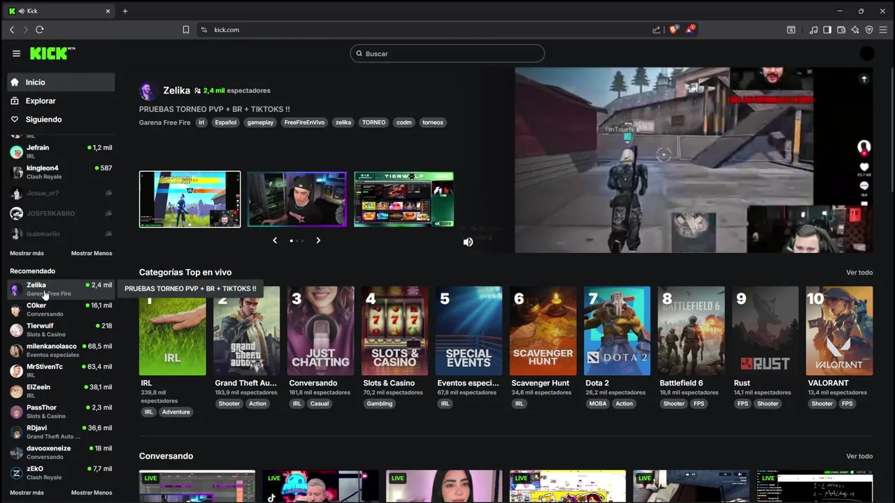895x503 pixels.
Task: Reload the page with refresh icon
Action: (x=40, y=29)
